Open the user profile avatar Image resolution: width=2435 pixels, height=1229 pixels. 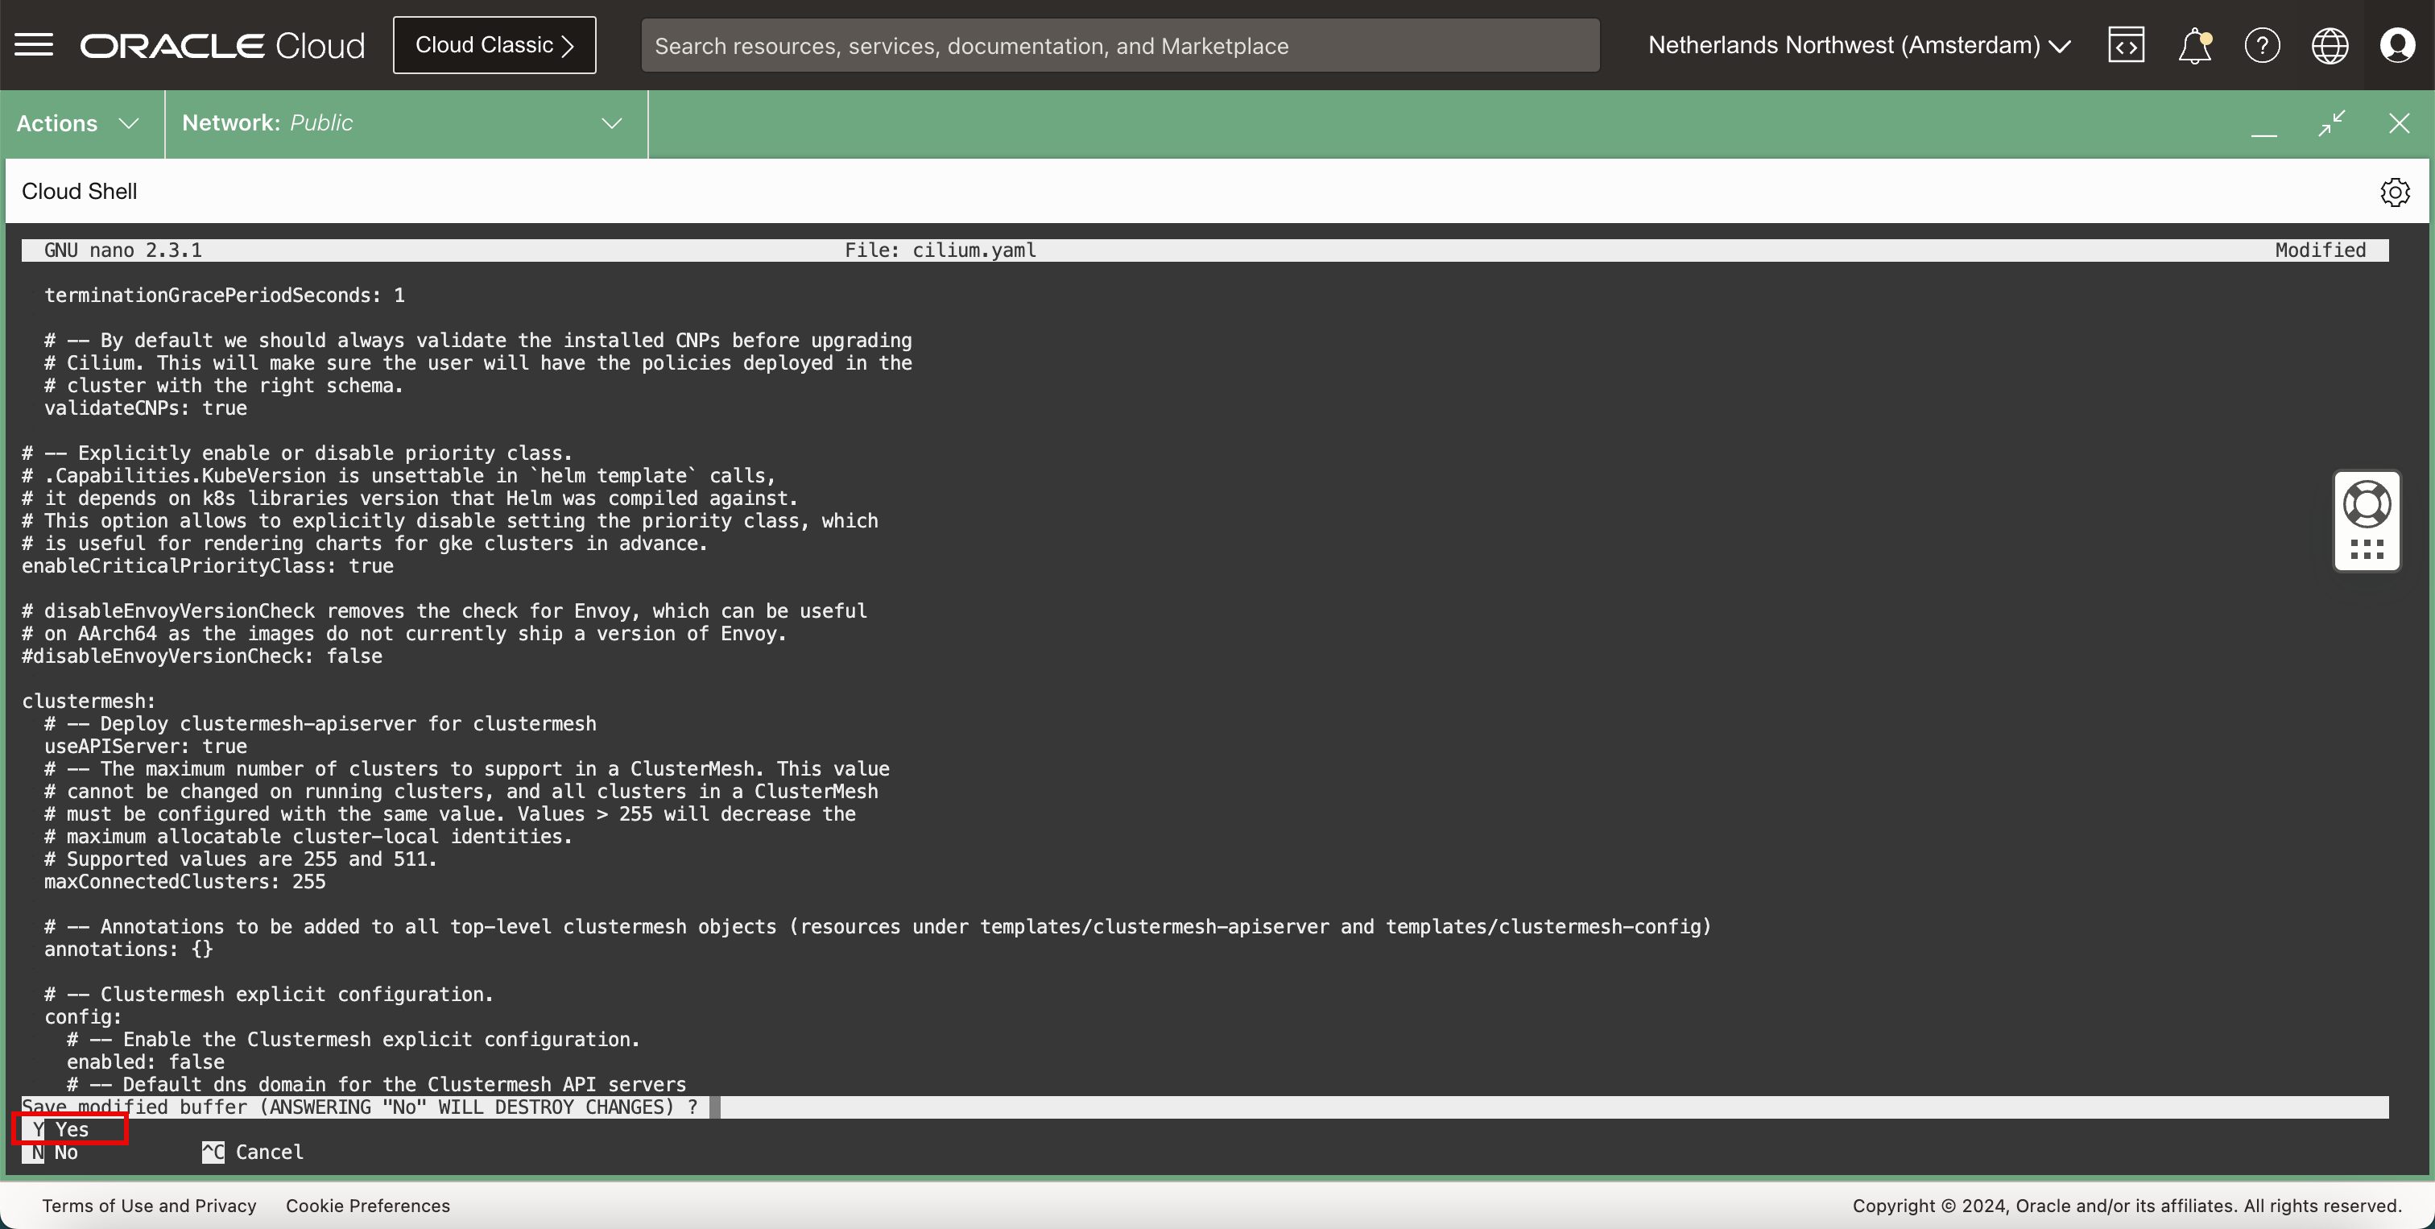[x=2397, y=45]
